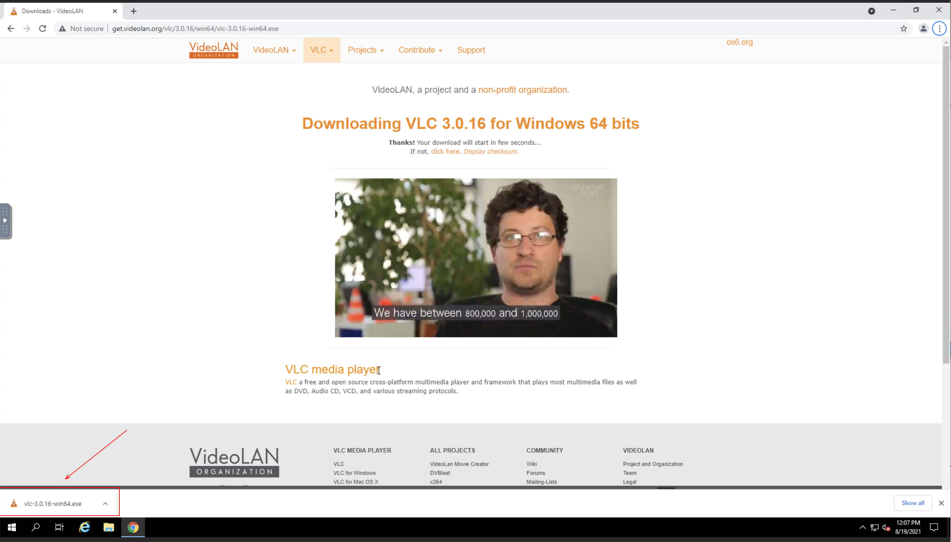Click the bookmark star icon in address bar

(x=903, y=28)
